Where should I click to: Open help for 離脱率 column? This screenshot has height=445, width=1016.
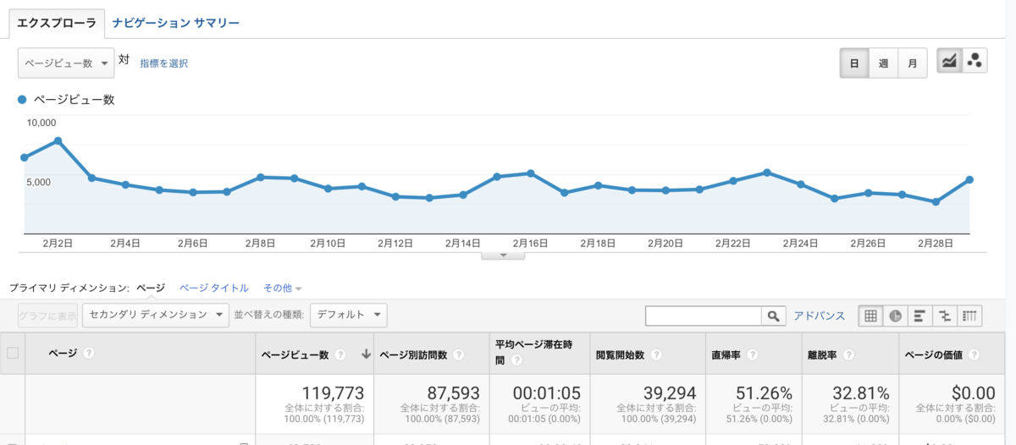pyautogui.click(x=848, y=355)
